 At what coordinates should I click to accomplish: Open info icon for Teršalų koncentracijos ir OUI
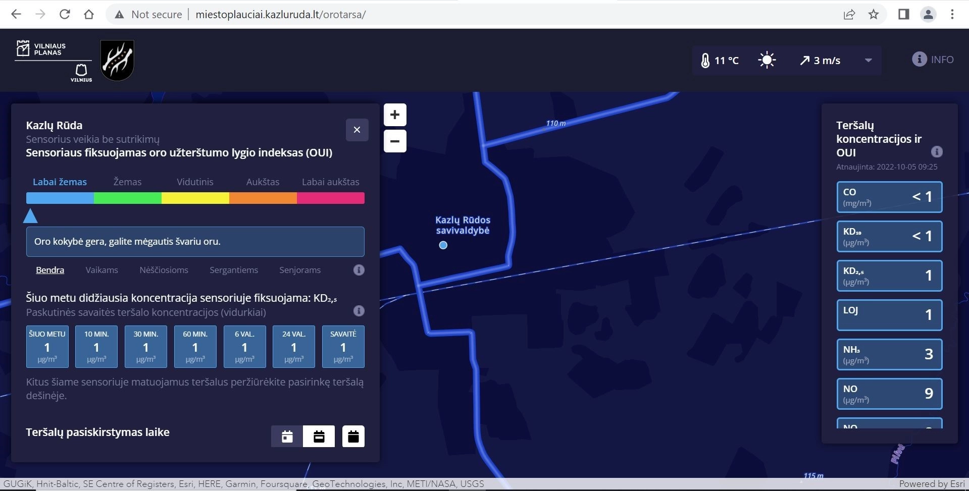937,151
